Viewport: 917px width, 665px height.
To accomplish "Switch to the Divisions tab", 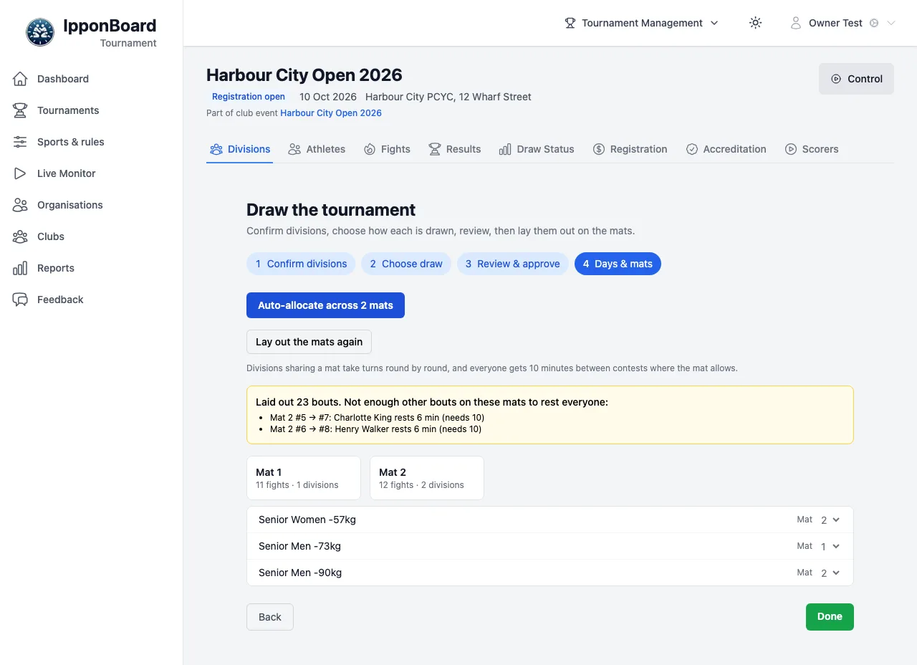I will coord(240,149).
